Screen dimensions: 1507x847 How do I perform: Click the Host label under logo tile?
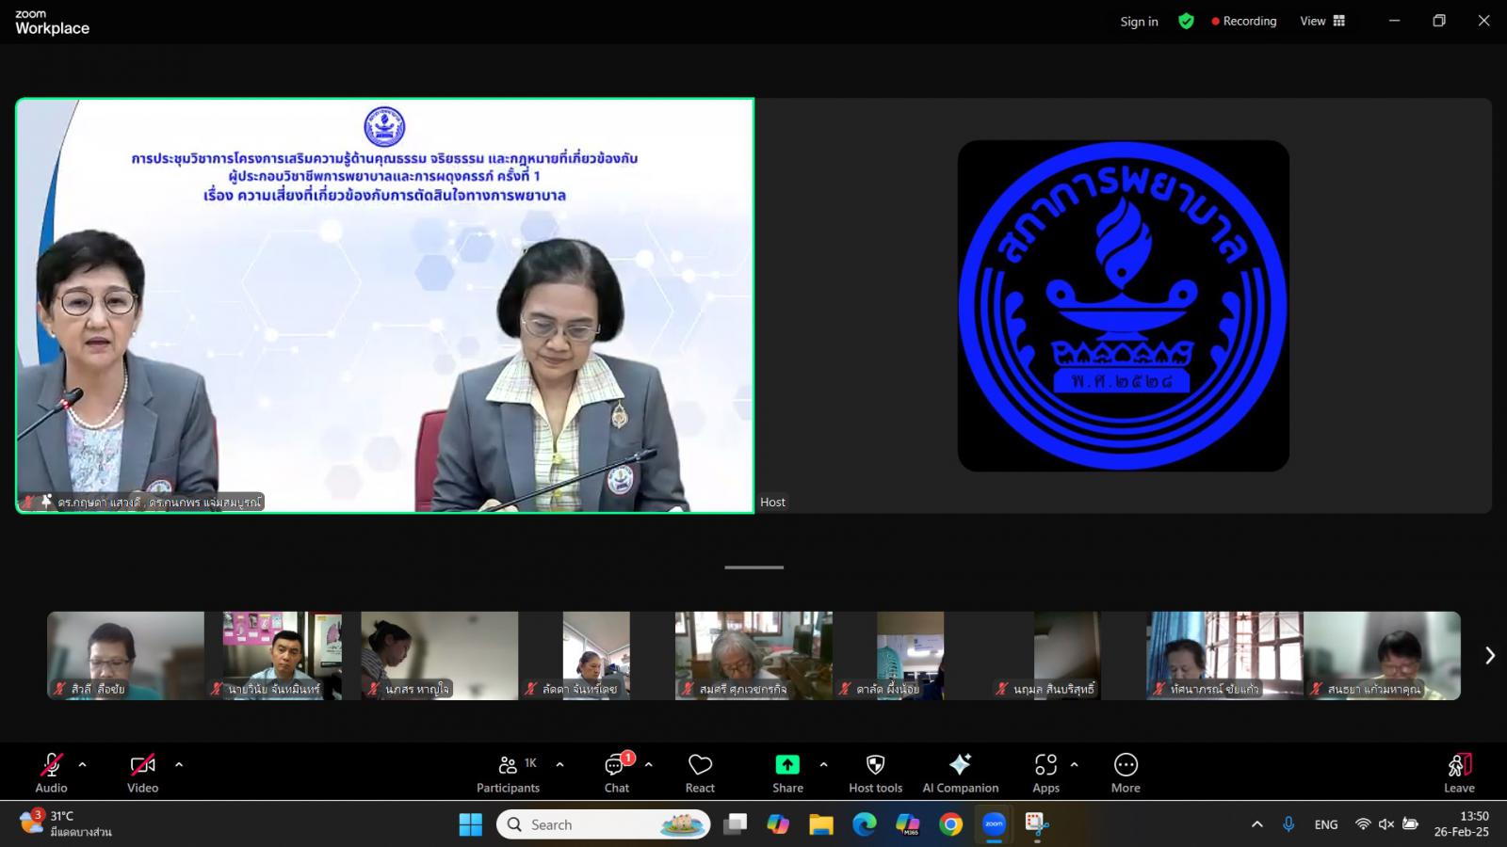772,502
